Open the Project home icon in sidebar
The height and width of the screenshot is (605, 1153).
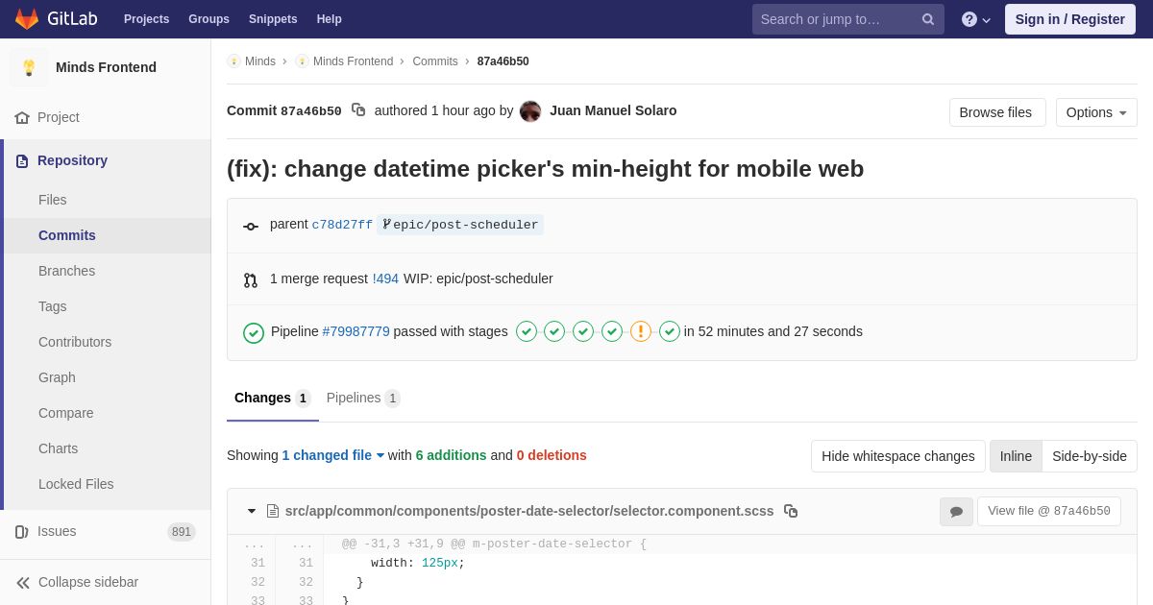tap(22, 117)
